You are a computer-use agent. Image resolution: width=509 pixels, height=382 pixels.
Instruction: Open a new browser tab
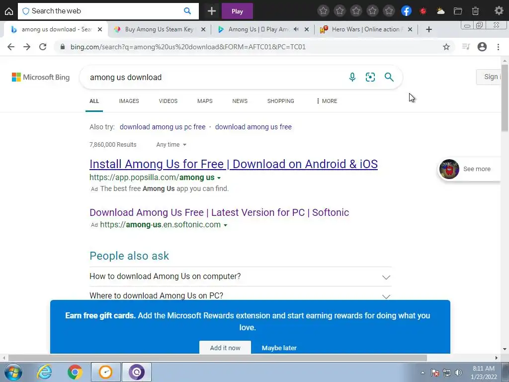pos(429,29)
